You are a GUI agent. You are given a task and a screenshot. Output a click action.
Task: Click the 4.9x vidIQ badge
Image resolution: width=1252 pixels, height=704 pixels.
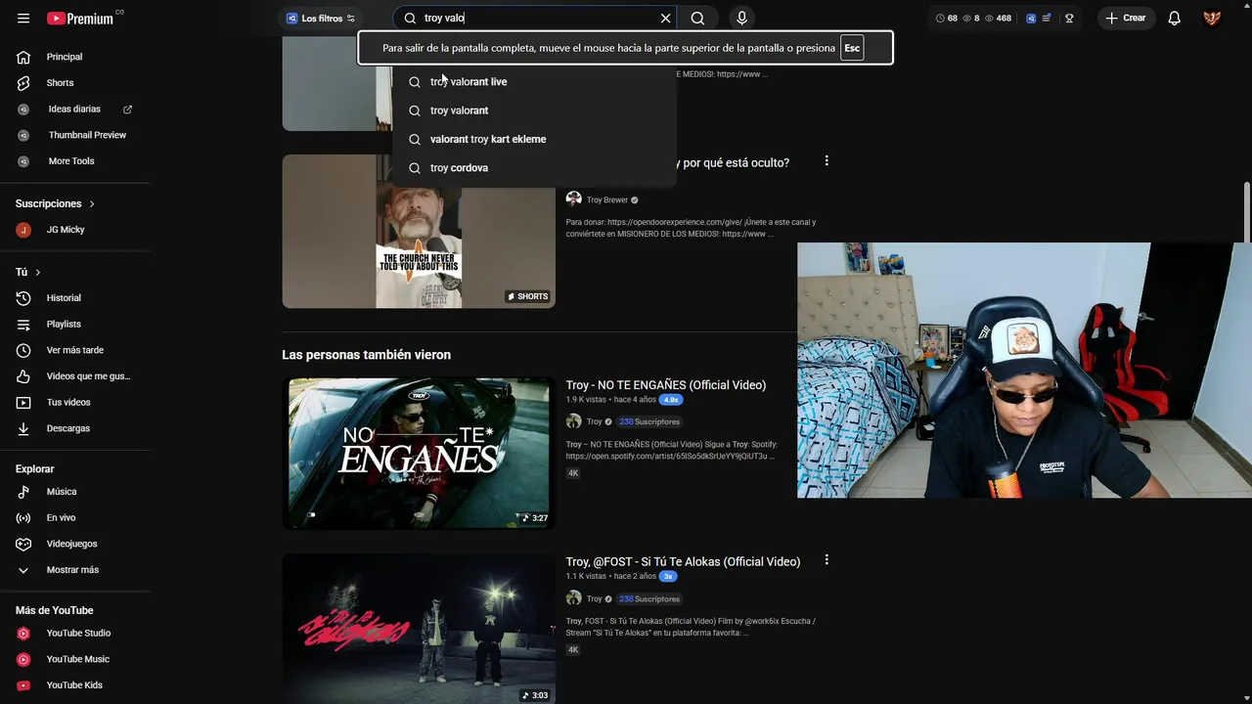(x=671, y=400)
